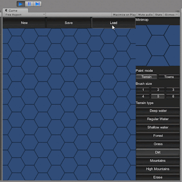This screenshot has width=182, height=182.
Task: Switch paint mode to Towns
Action: (x=169, y=77)
